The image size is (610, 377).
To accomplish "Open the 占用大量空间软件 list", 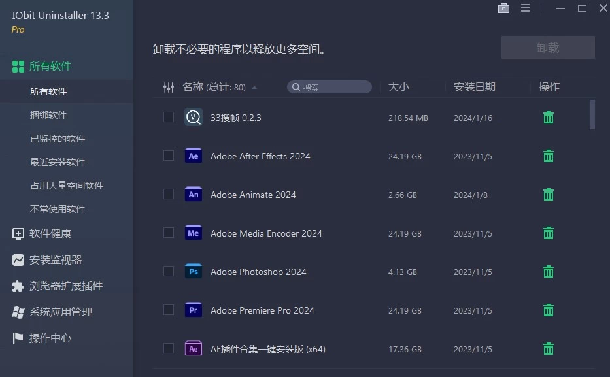I will click(x=65, y=185).
